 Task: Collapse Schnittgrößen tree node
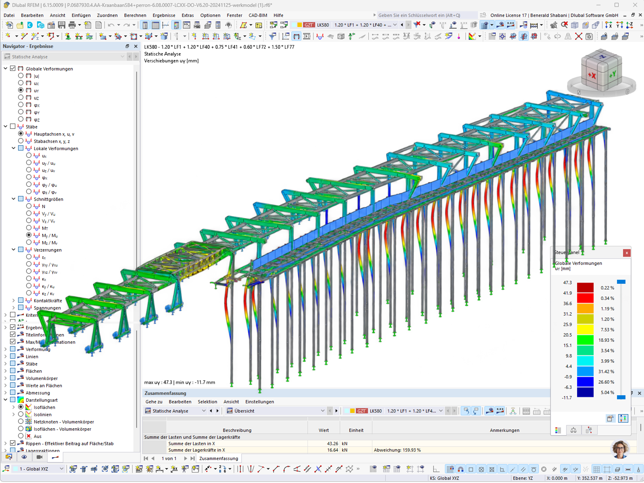[x=13, y=199]
